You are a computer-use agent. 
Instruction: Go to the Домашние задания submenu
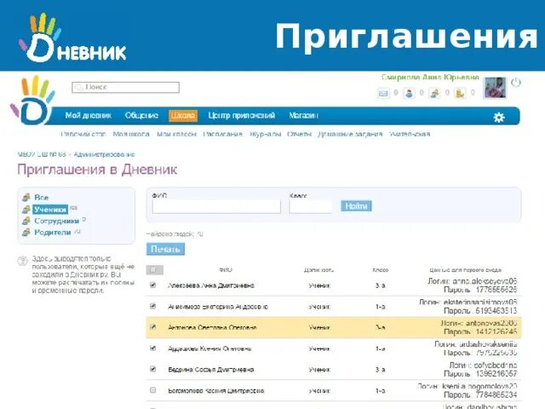click(350, 134)
